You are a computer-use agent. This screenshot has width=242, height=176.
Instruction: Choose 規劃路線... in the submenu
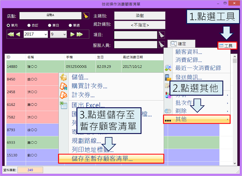tap(86, 141)
